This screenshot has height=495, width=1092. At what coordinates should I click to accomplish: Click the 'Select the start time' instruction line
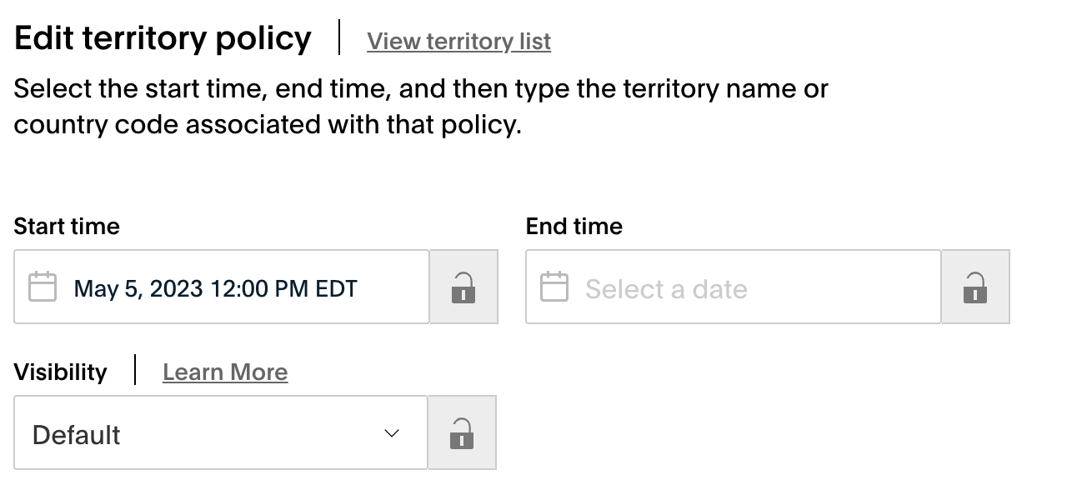pos(421,88)
